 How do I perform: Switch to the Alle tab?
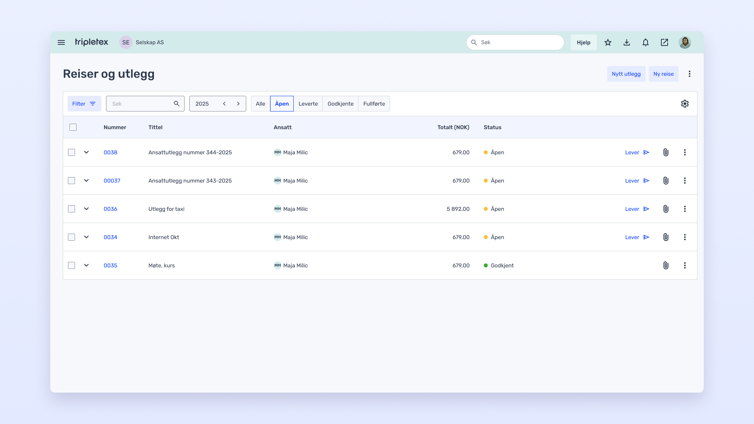coord(260,104)
